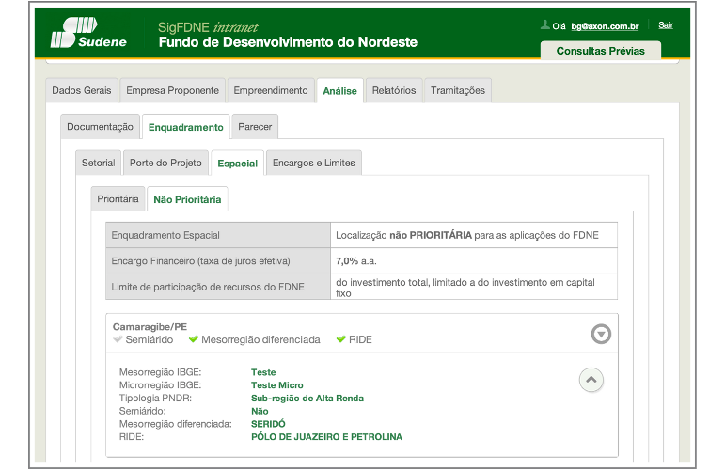Screen dimensions: 725x470
Task: Toggle the Semiárido check mark
Action: tap(118, 339)
